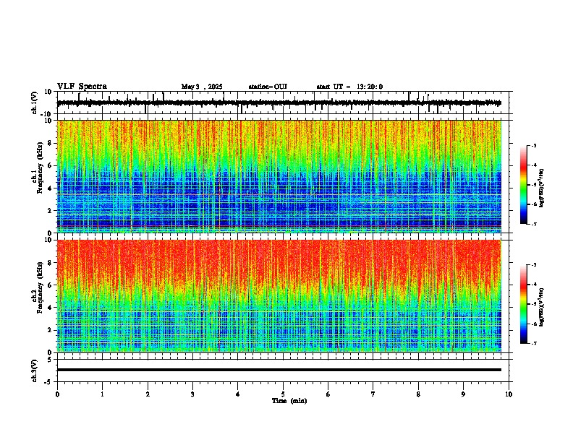Click the ch.3 flat voltage trace
The height and width of the screenshot is (442, 573).
click(x=279, y=370)
